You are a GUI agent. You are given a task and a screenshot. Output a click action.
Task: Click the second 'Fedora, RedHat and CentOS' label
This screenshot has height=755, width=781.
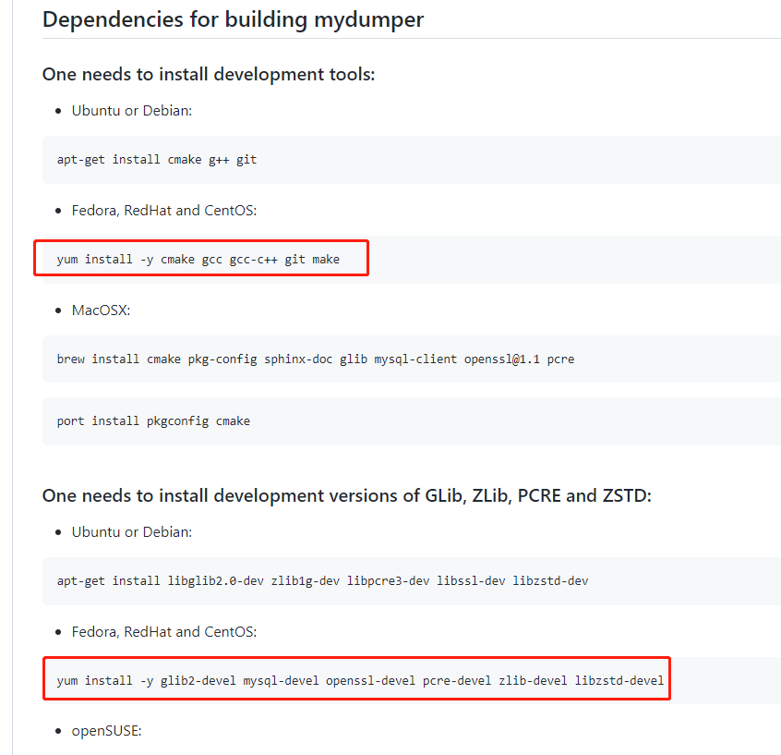point(163,631)
